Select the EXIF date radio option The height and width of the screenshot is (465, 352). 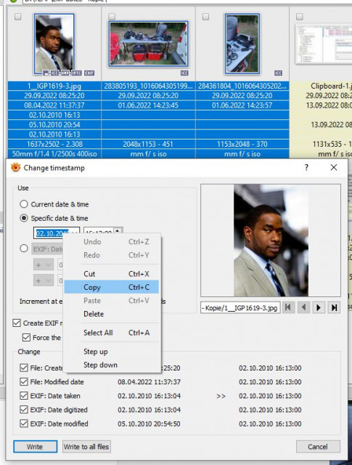tap(24, 248)
